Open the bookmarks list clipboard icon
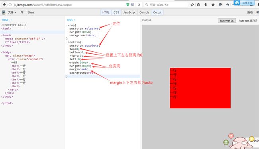Image resolution: width=259 pixels, height=149 pixels. pos(198,5)
